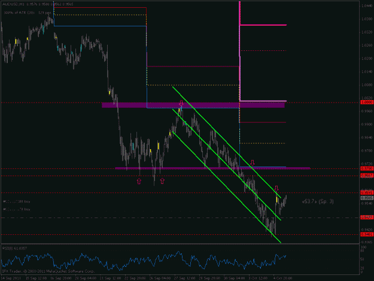This screenshot has height=281, width=374.
Task: Click the «53.7» (Sp: 3) label
Action: 318,201
